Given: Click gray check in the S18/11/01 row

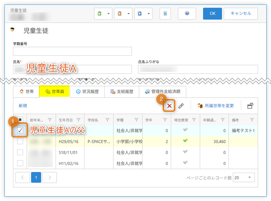Looking at the screenshot, I should [185, 152].
